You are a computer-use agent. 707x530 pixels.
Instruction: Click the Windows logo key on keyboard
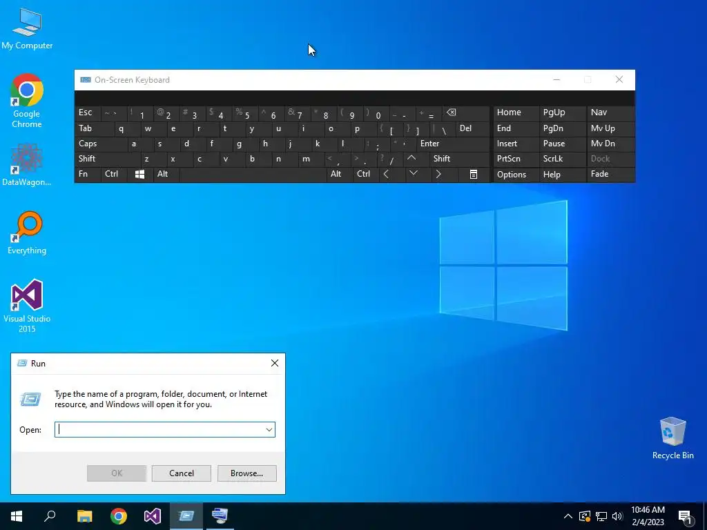point(139,175)
